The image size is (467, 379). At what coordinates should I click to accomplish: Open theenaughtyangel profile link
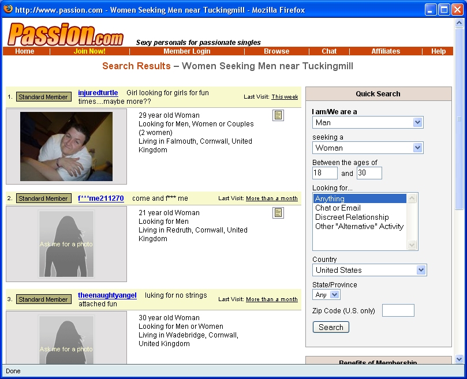click(x=107, y=295)
